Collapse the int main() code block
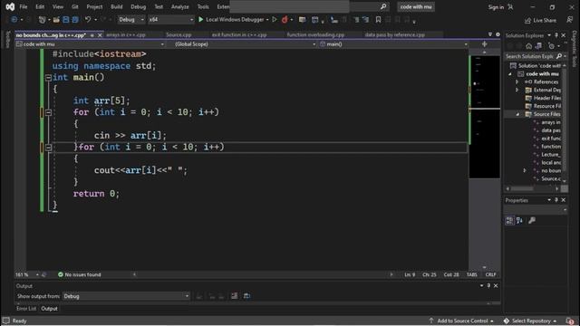This screenshot has height=326, width=580. pyautogui.click(x=48, y=78)
